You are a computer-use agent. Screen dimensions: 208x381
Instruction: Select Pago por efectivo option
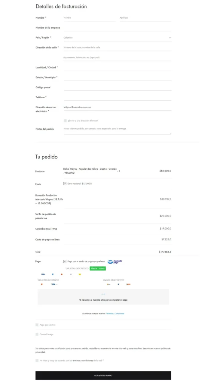[x=37, y=324]
